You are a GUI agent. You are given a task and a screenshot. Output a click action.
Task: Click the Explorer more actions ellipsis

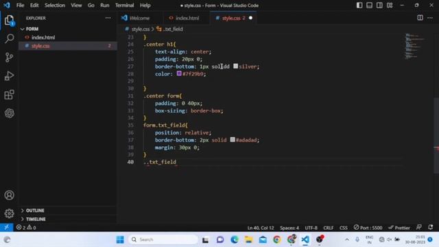pos(108,18)
